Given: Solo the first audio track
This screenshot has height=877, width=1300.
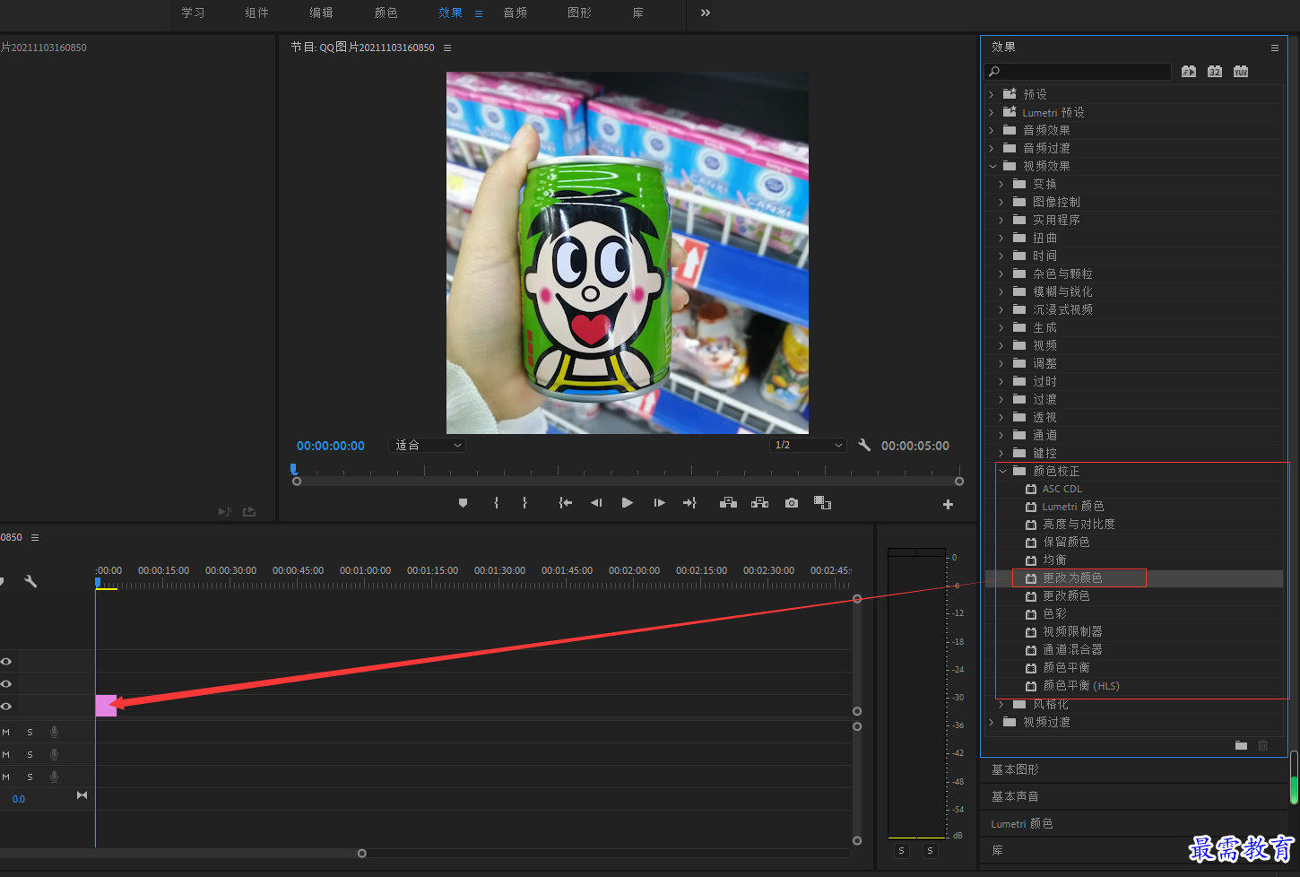Looking at the screenshot, I should 30,732.
